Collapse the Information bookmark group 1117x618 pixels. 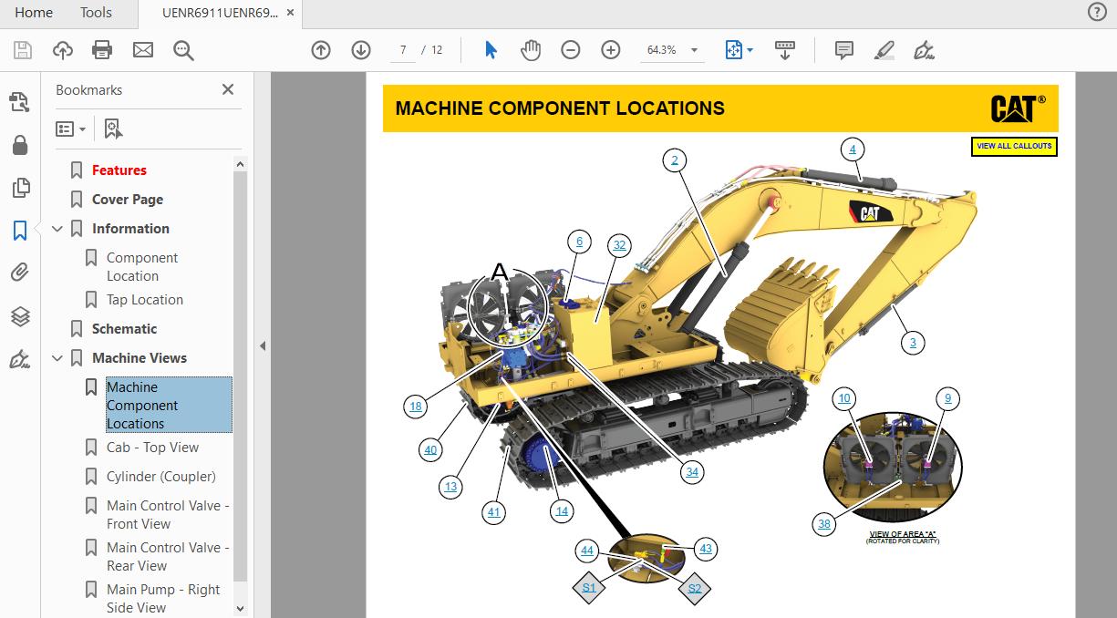(57, 229)
